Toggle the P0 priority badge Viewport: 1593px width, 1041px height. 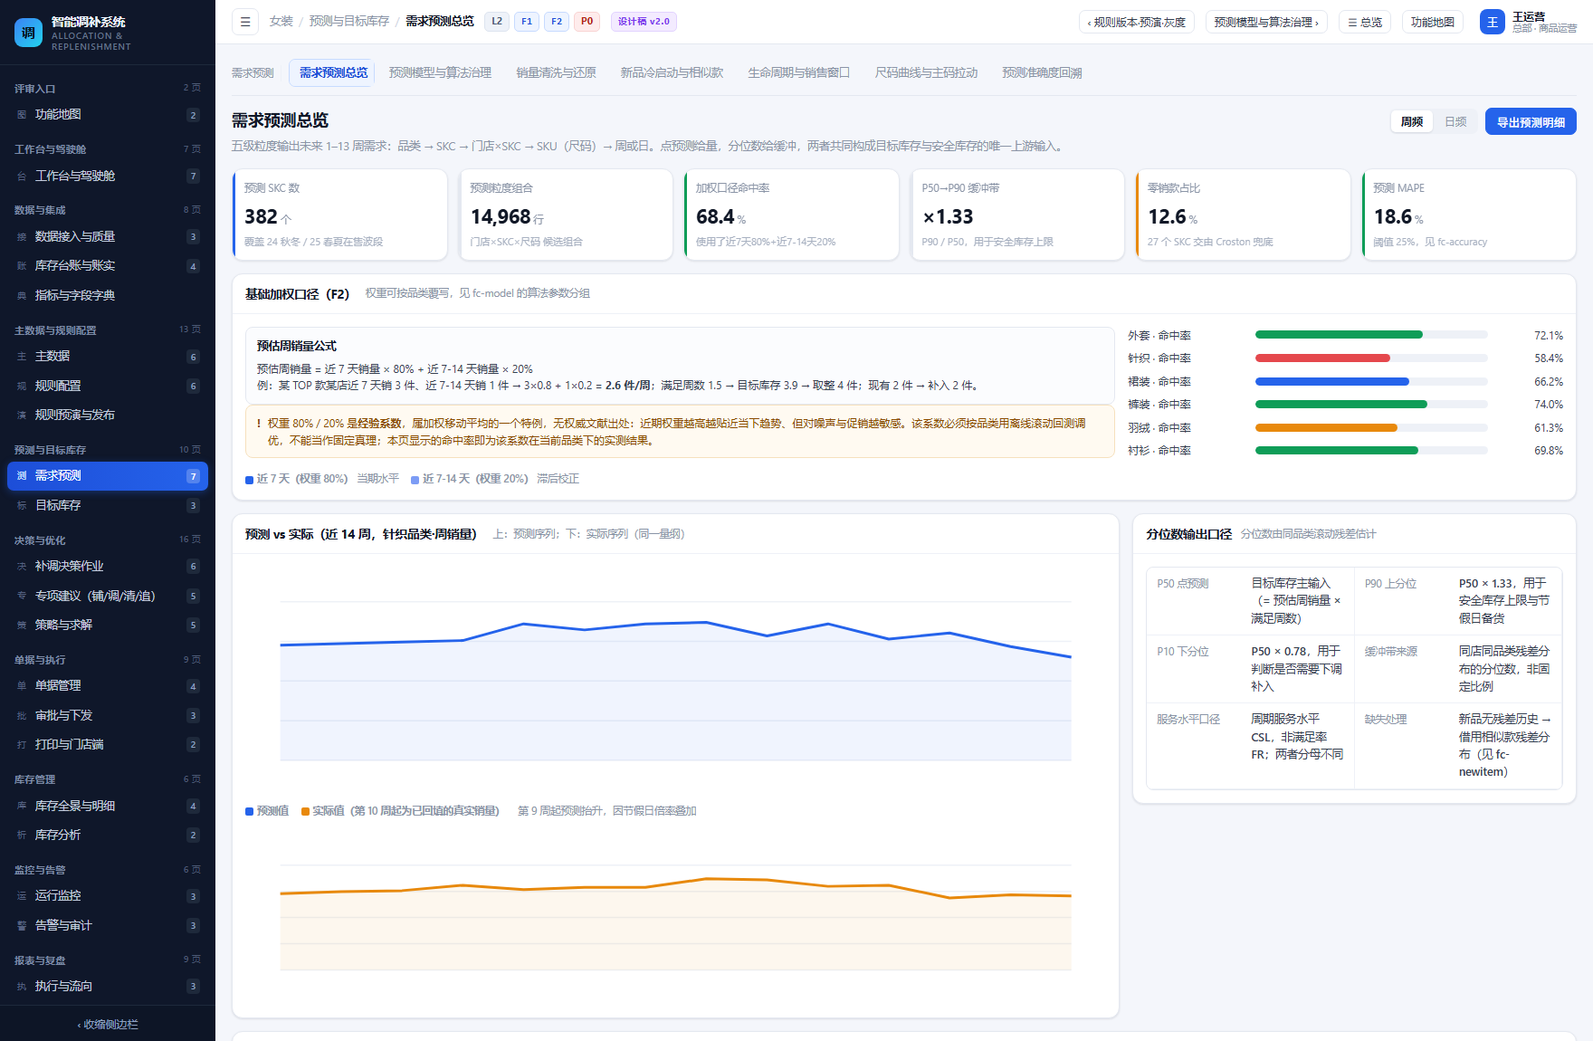coord(587,22)
